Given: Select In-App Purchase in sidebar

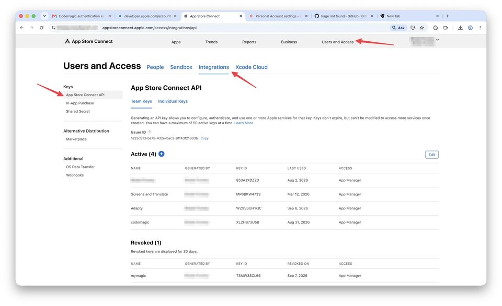Looking at the screenshot, I should (x=80, y=103).
